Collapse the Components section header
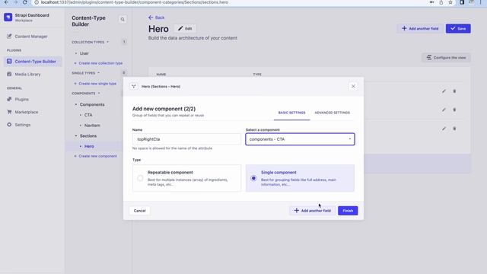The height and width of the screenshot is (274, 487). [x=86, y=94]
